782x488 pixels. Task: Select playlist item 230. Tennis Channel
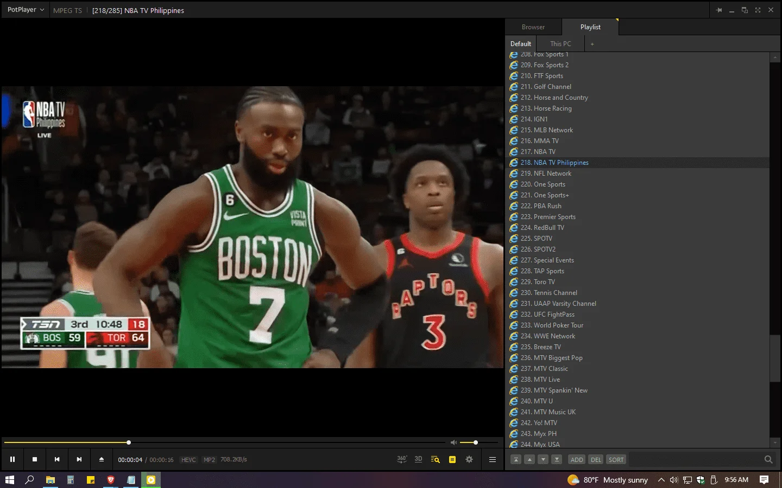(638, 293)
